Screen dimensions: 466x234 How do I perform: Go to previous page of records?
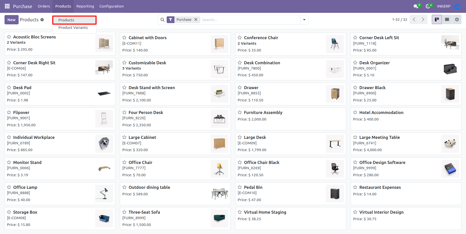(414, 20)
